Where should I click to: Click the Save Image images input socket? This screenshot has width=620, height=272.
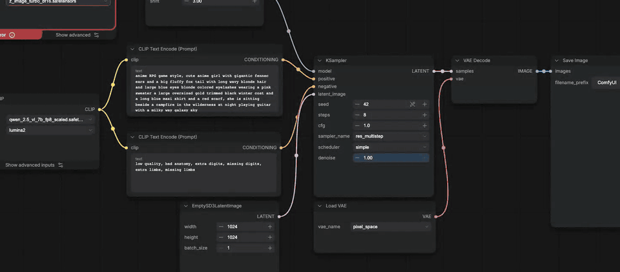[551, 71]
